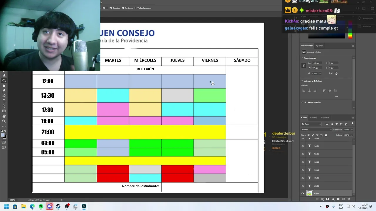Toggle width and height proportion link
Image resolution: width=376 pixels, height=211 pixels.
tap(304, 65)
